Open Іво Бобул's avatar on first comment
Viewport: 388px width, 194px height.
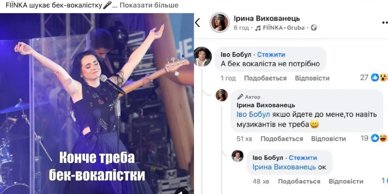(203, 58)
